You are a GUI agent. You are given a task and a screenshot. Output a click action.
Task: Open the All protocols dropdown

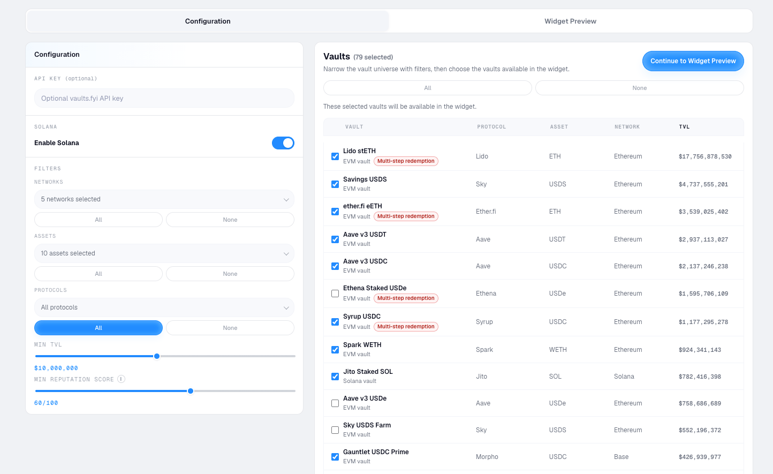pyautogui.click(x=164, y=307)
